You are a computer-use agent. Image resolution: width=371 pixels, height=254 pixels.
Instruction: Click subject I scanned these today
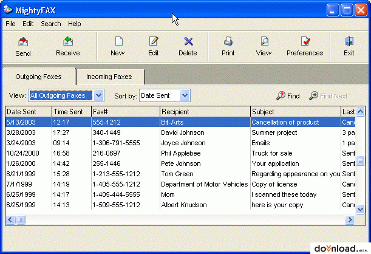tap(284, 194)
